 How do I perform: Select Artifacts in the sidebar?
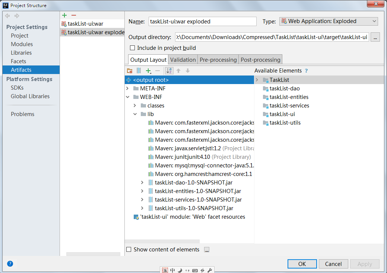tap(31, 70)
